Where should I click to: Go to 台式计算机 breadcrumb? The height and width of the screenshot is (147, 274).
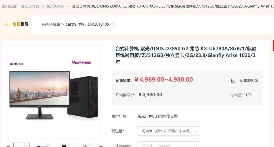point(30,6)
